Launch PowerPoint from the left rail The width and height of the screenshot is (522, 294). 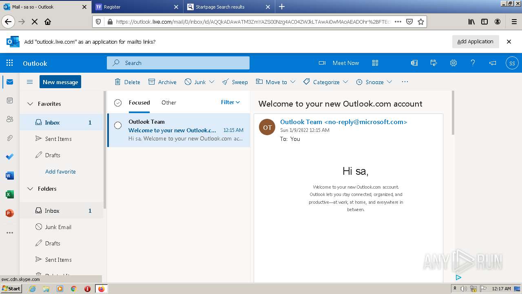click(10, 213)
